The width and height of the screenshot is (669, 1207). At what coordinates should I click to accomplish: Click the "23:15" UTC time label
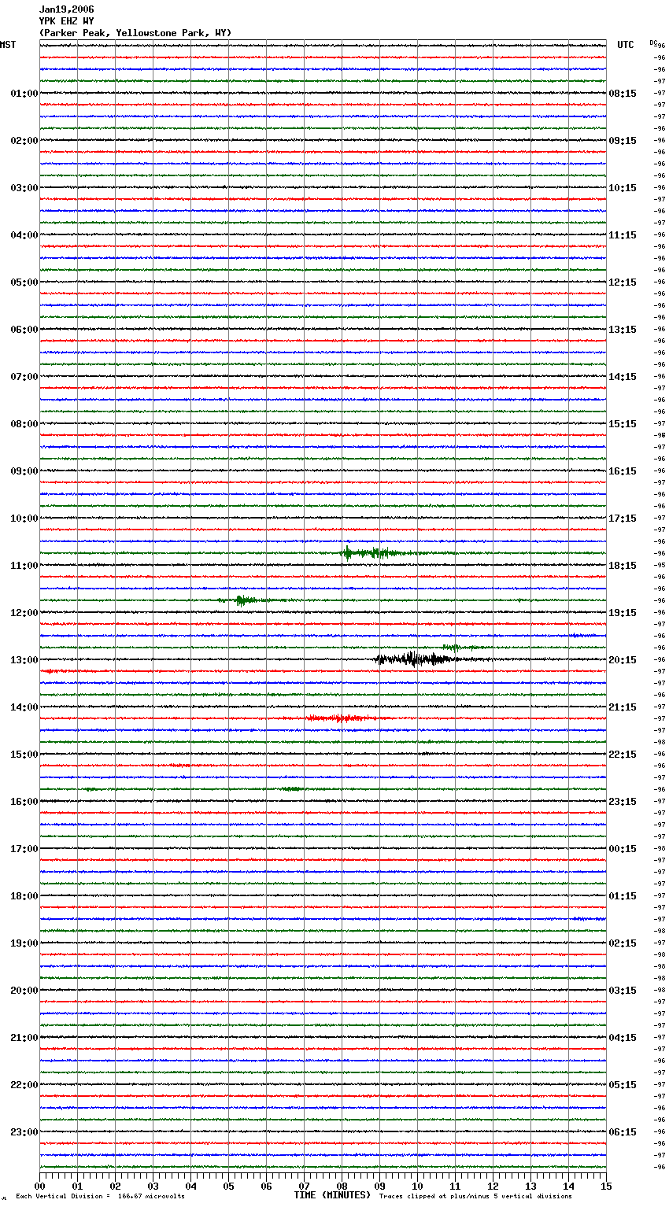pos(623,802)
